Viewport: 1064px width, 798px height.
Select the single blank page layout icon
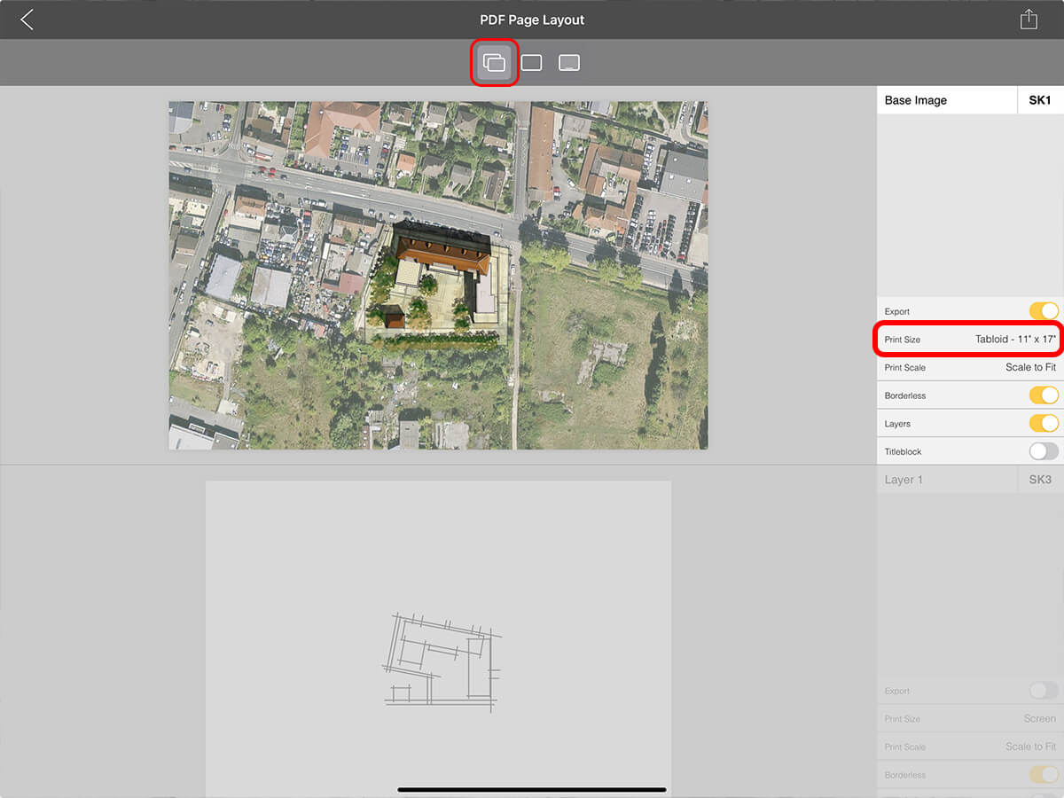point(531,63)
